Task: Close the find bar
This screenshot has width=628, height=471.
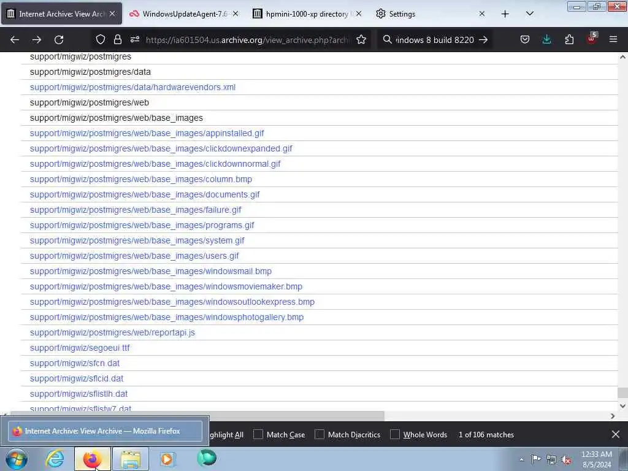Action: 616,434
